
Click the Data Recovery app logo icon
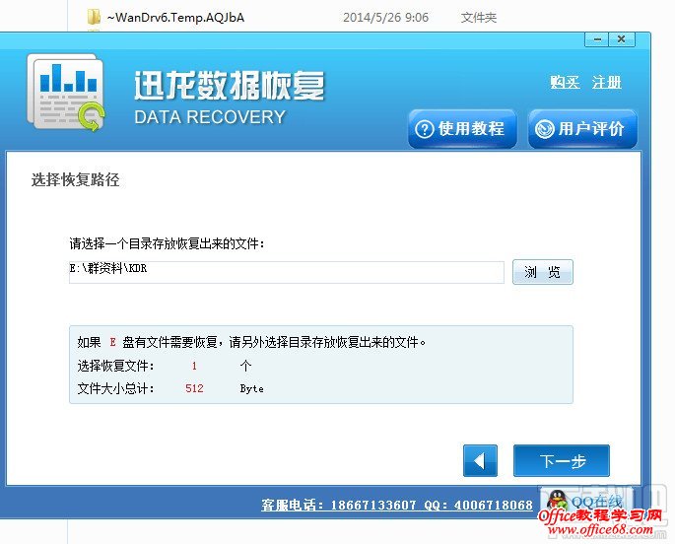(x=66, y=92)
